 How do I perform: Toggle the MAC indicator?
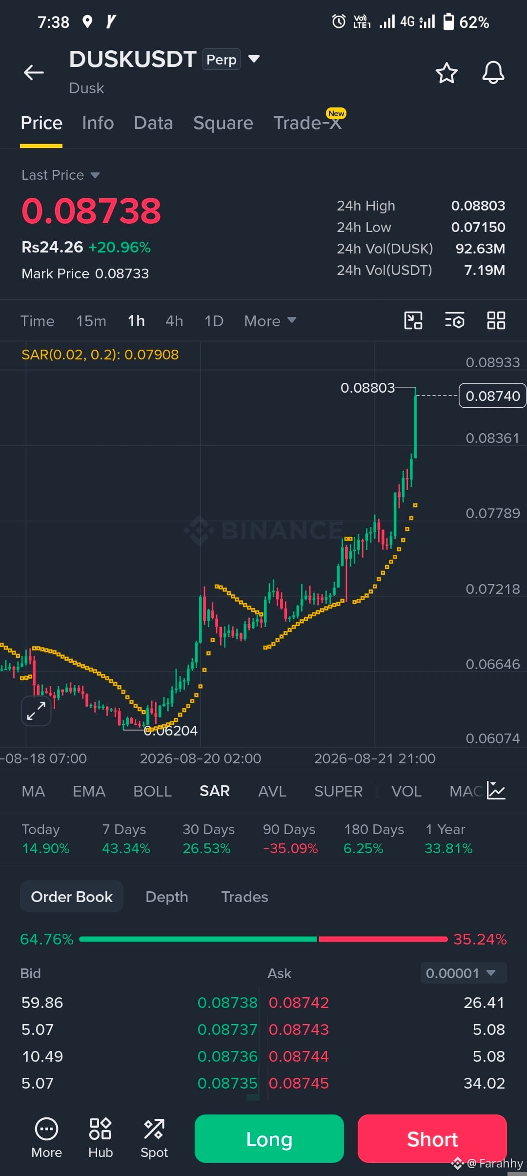point(466,791)
